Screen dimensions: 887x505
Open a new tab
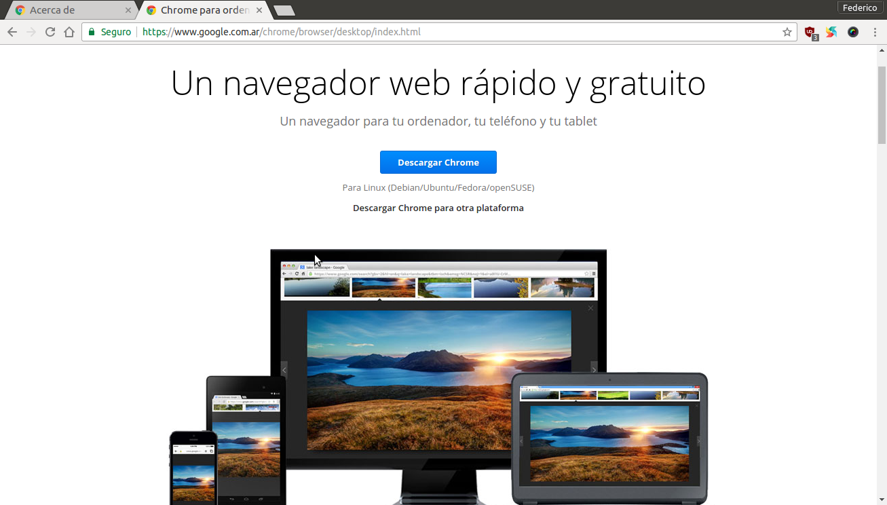click(284, 10)
